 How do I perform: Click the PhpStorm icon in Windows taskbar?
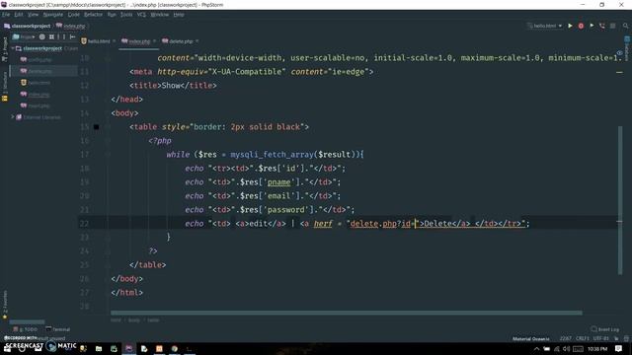[x=129, y=348]
